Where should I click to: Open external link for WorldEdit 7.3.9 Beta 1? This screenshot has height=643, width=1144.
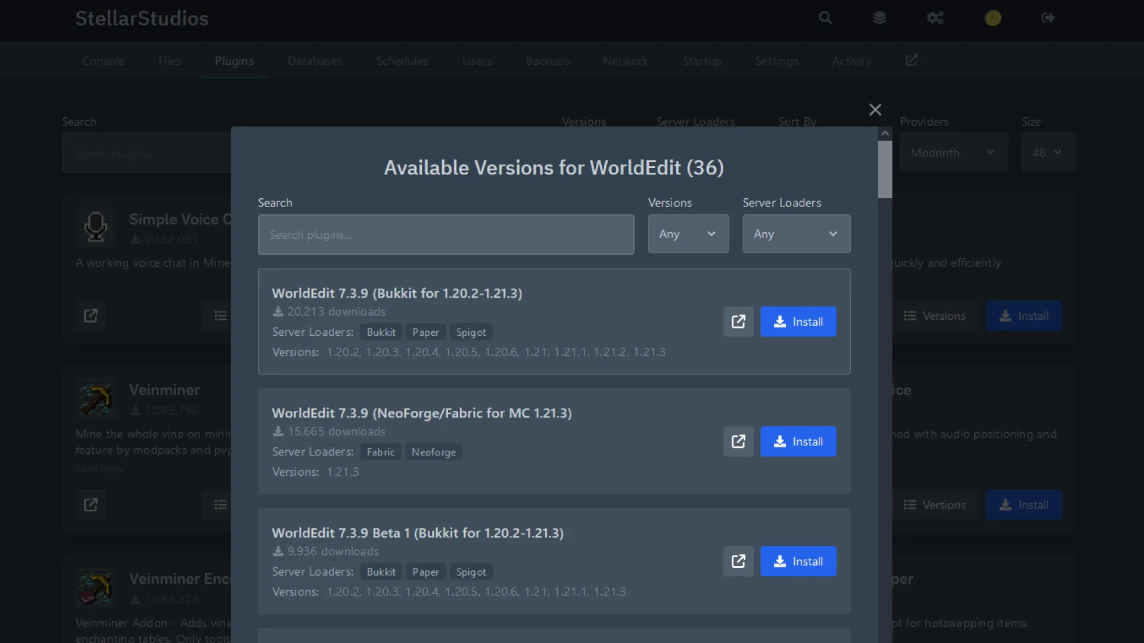tap(738, 561)
